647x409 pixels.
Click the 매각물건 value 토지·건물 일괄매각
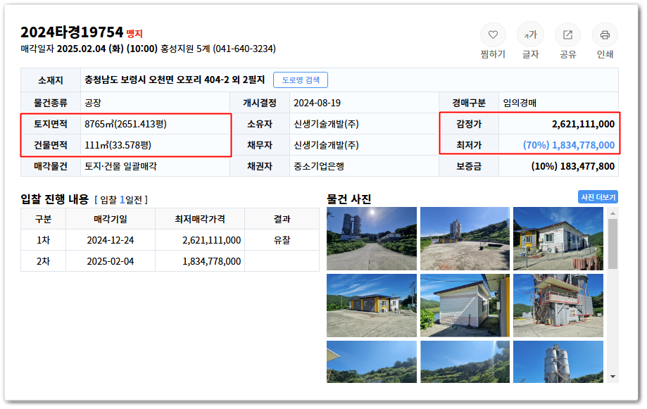pyautogui.click(x=121, y=166)
